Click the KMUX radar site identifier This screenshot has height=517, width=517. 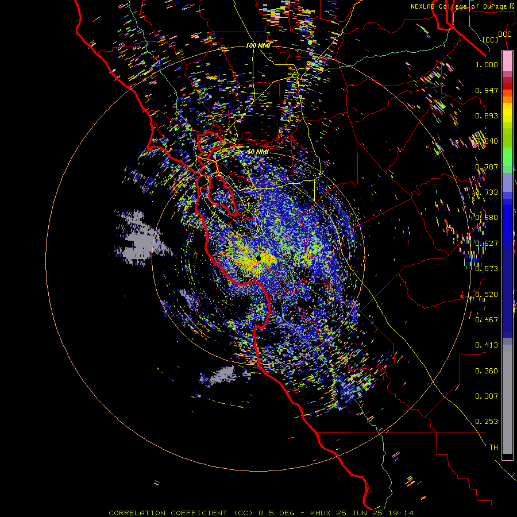[x=322, y=513]
